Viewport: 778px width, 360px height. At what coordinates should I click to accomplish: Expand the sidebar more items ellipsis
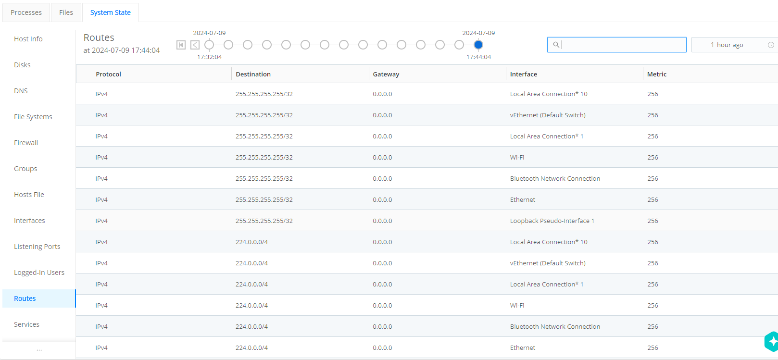39,349
